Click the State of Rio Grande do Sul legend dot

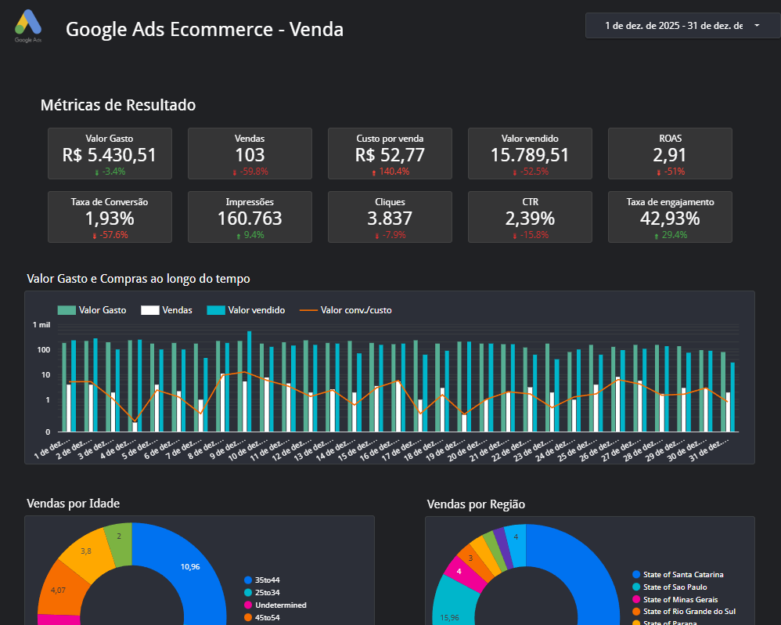636,612
